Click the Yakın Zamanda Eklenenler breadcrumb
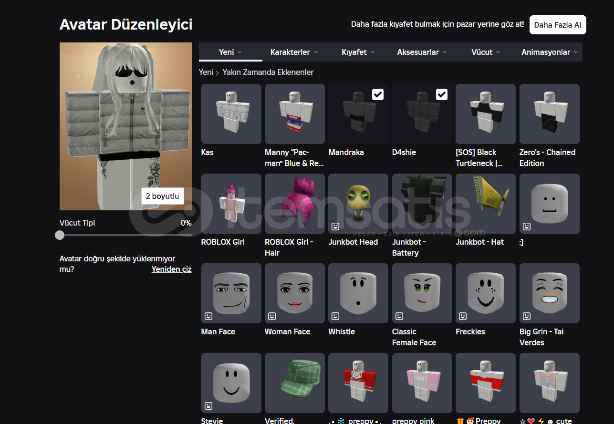 pyautogui.click(x=268, y=72)
